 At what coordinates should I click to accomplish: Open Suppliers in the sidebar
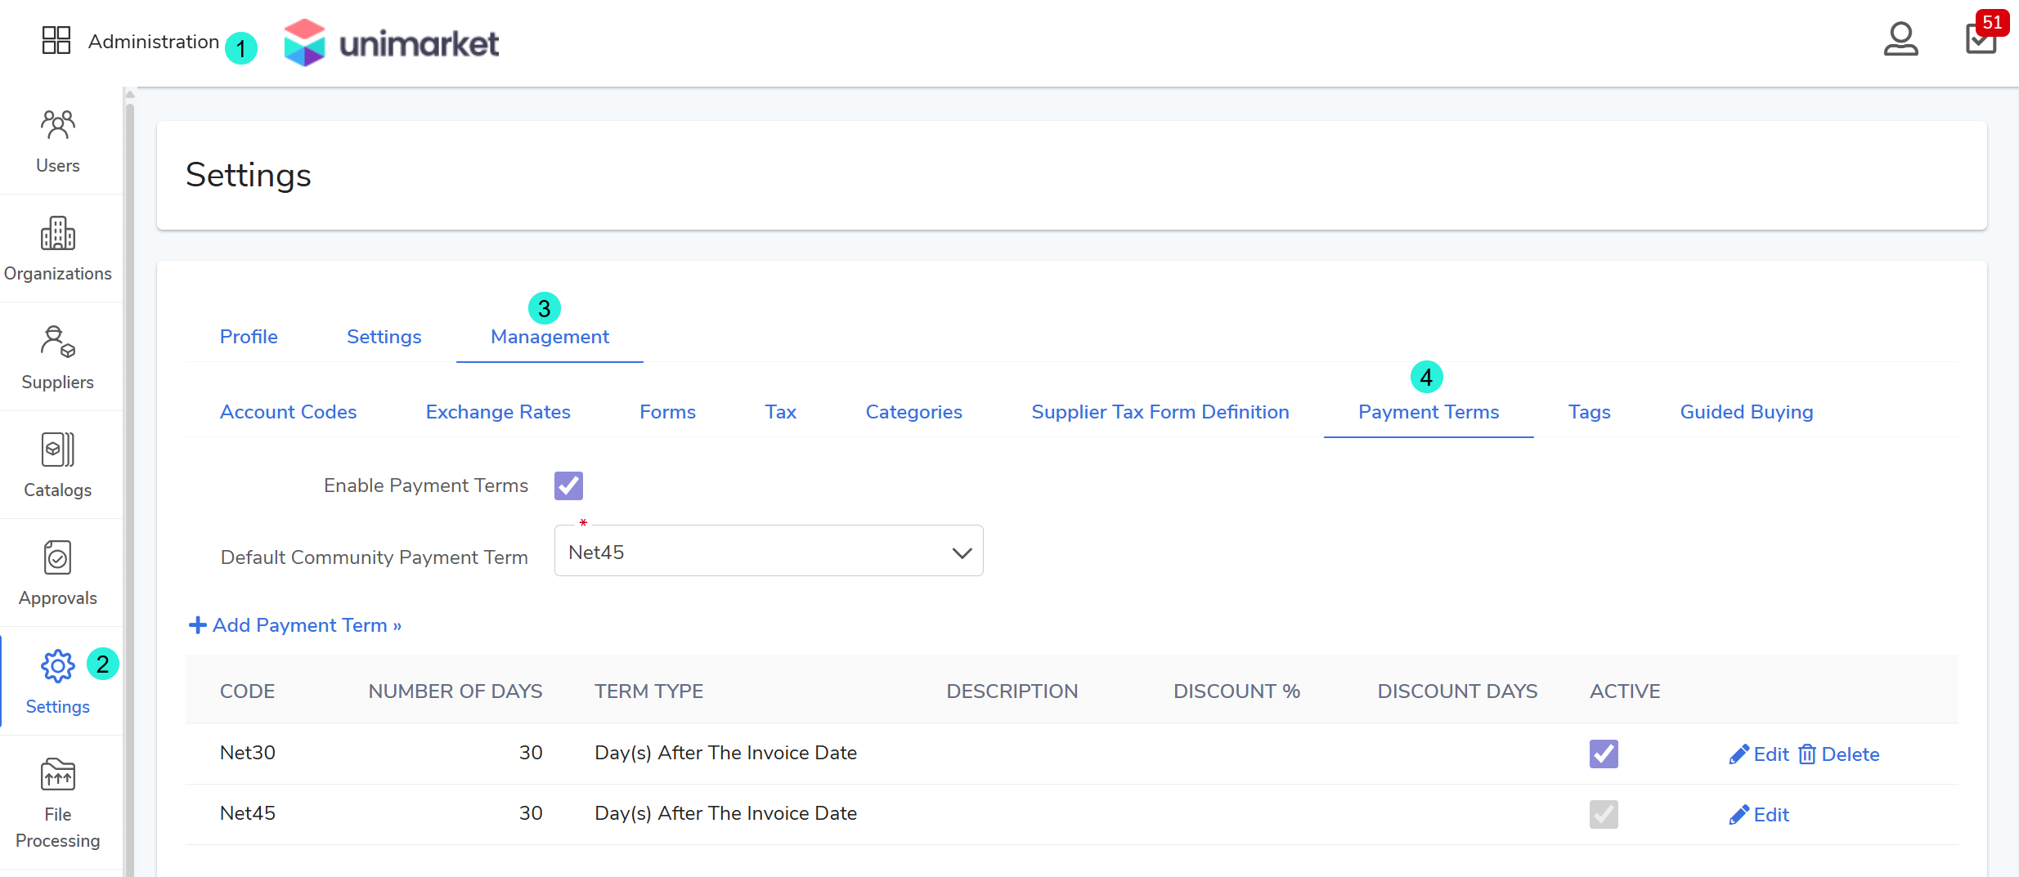58,357
